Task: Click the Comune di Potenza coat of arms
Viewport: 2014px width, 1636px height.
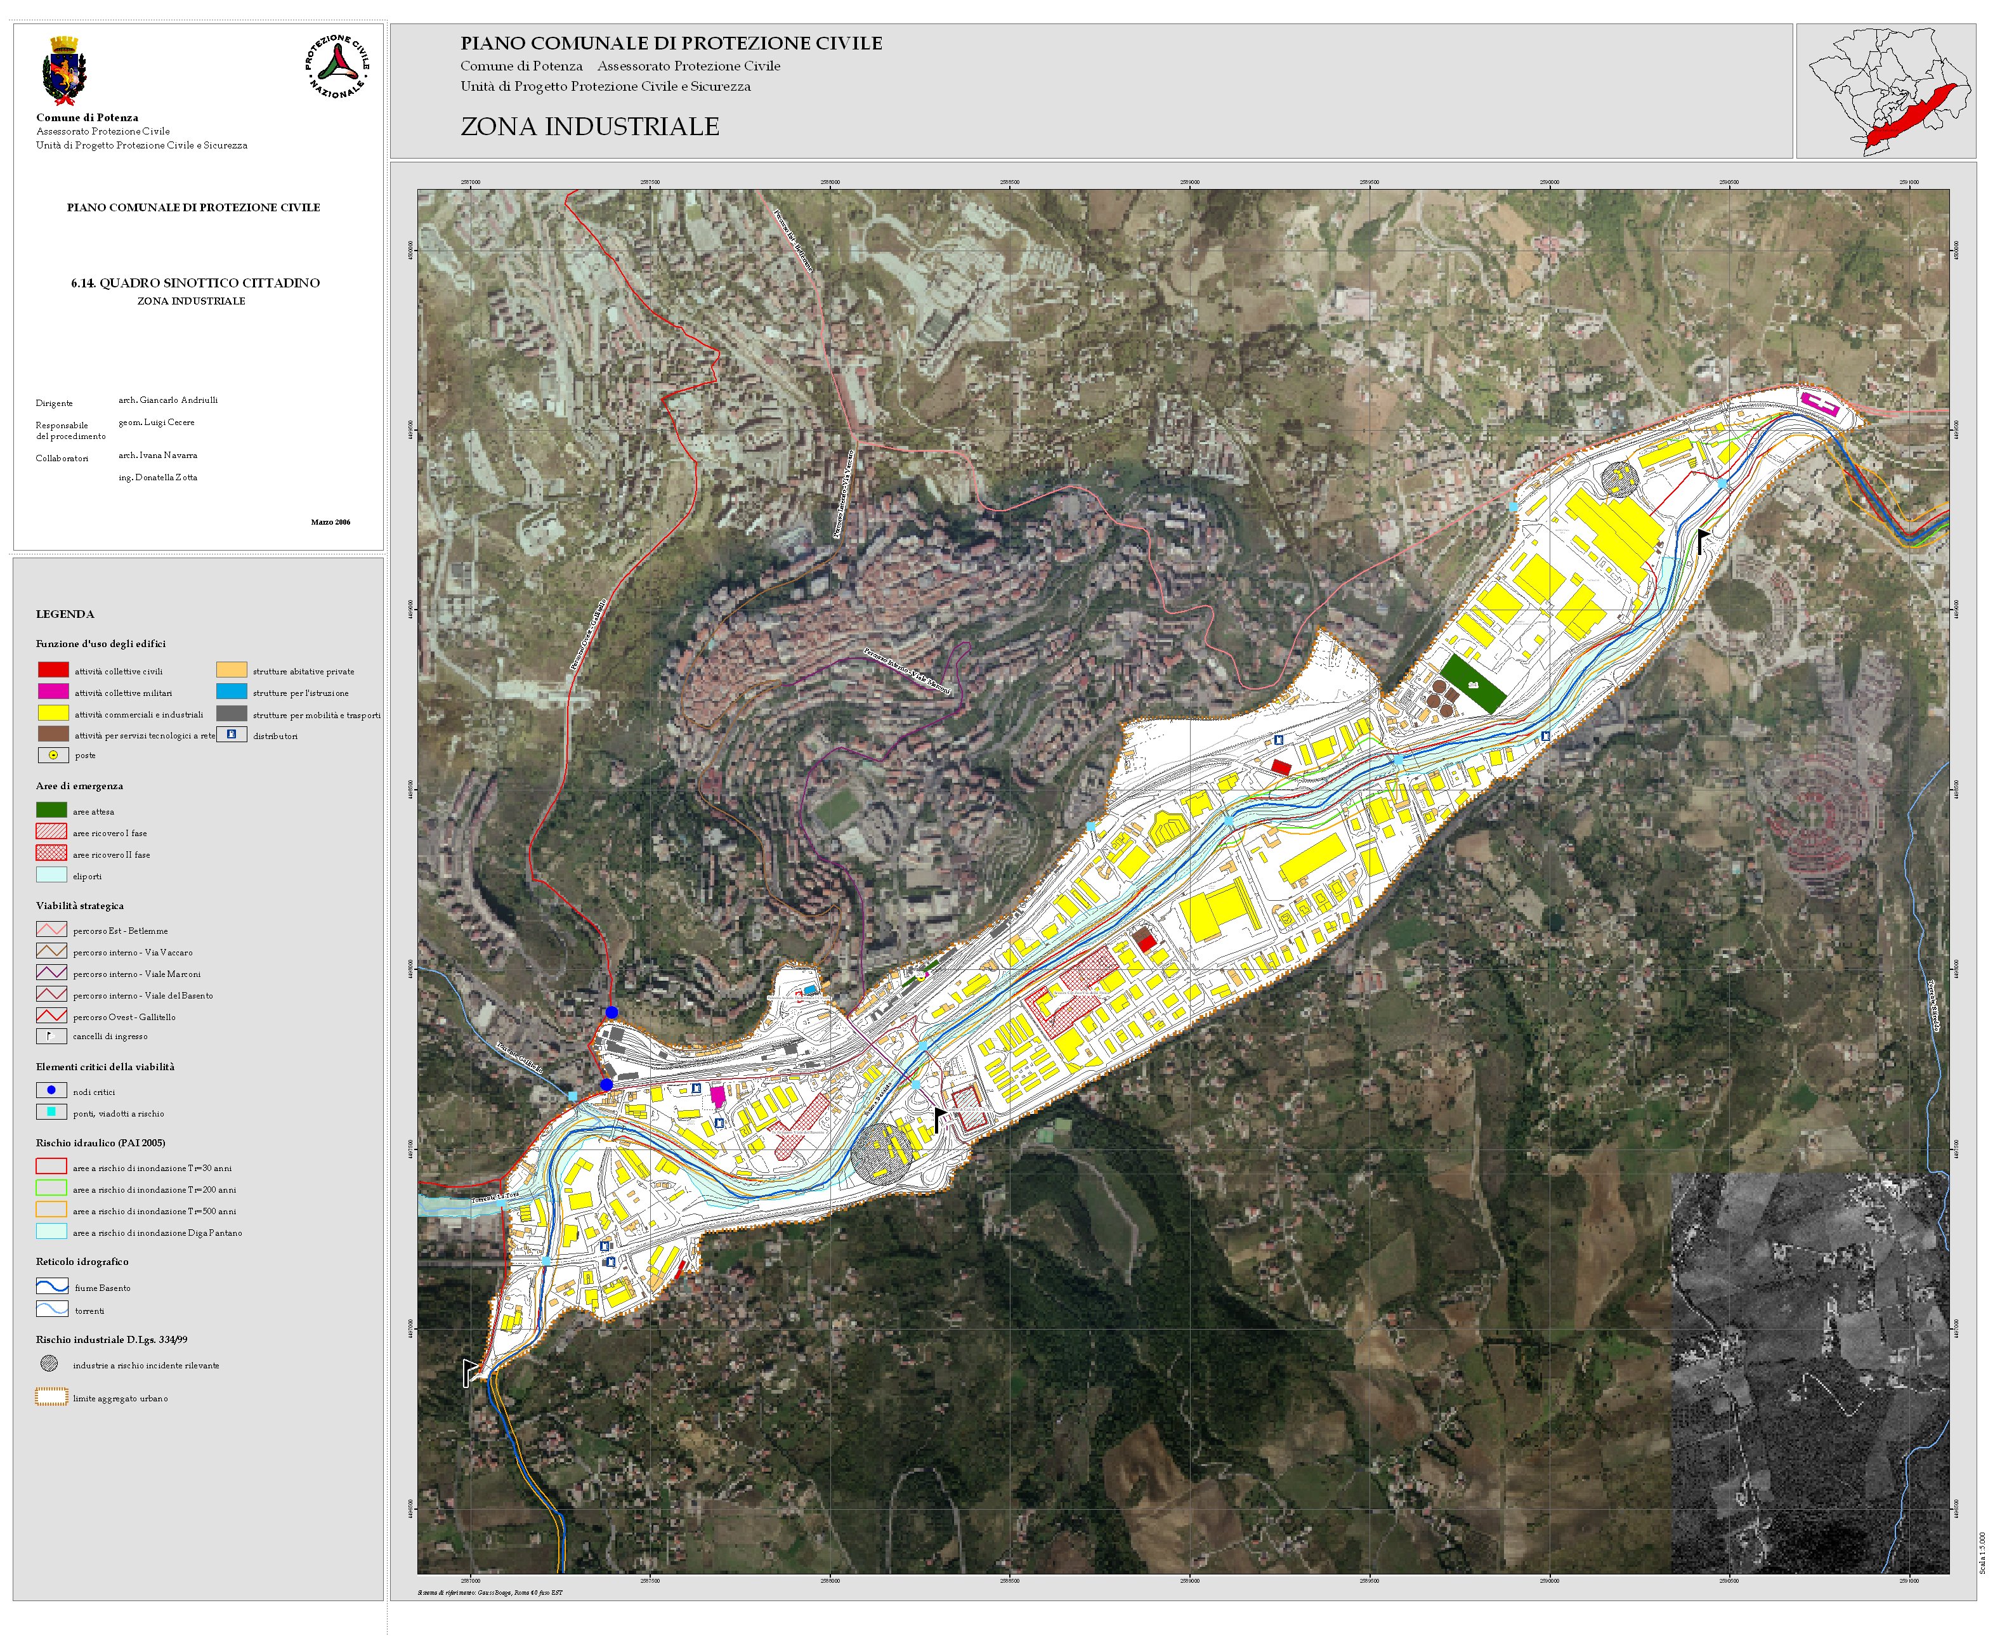Action: click(x=64, y=72)
